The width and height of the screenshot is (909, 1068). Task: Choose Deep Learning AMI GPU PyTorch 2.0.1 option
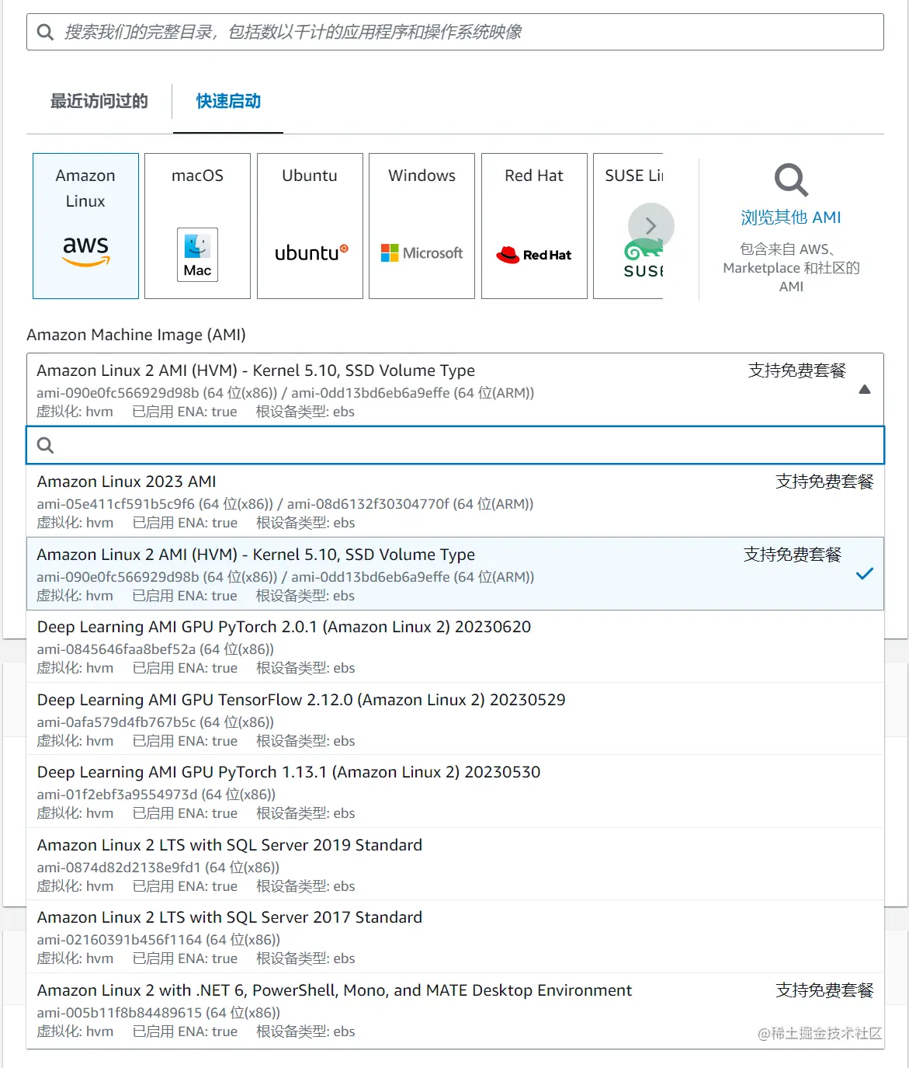[x=455, y=646]
